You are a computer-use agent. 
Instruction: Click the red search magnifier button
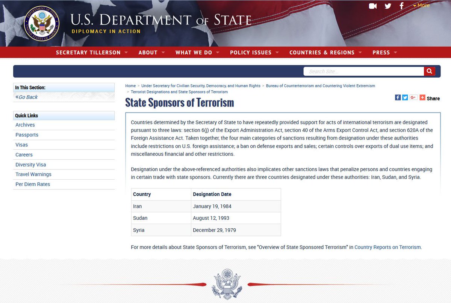pos(430,71)
